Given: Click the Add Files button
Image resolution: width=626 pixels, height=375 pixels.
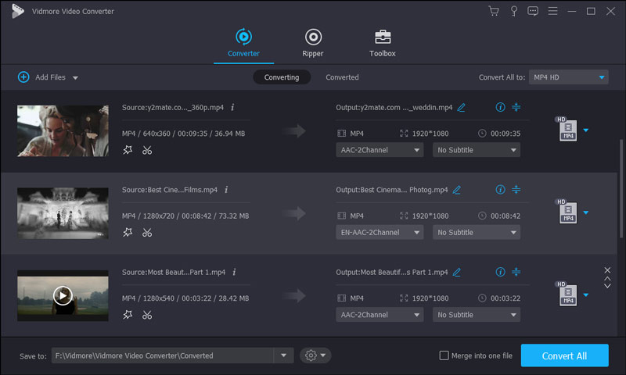Looking at the screenshot, I should pos(48,77).
